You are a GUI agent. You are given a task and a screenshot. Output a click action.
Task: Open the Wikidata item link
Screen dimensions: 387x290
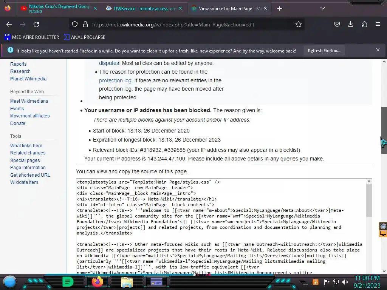24,182
